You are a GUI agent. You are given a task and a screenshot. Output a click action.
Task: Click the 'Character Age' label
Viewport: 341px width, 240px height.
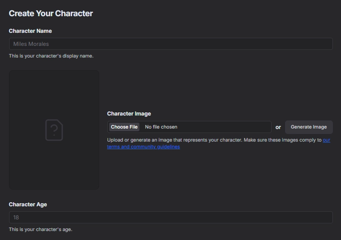[28, 204]
